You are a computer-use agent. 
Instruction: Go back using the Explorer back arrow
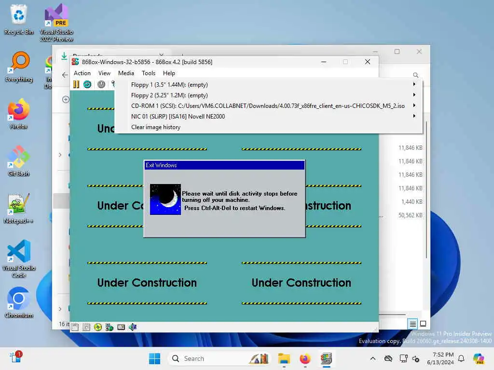coord(65,75)
